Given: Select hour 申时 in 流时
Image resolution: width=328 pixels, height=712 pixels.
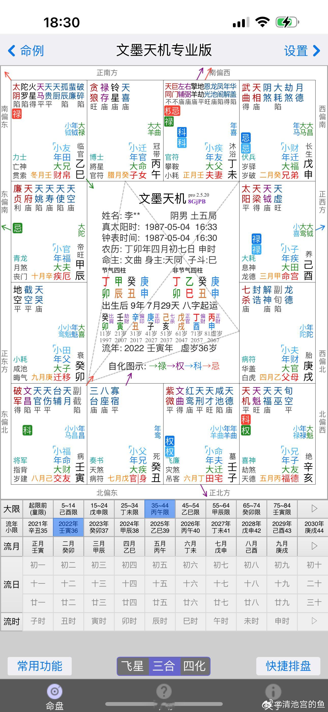Looking at the screenshot, I should 282,621.
